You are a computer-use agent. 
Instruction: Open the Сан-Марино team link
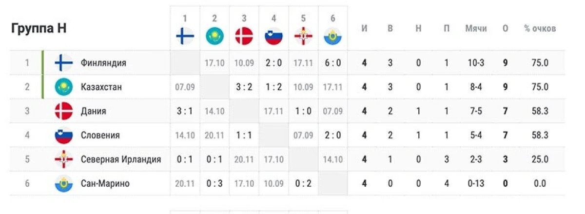105,183
